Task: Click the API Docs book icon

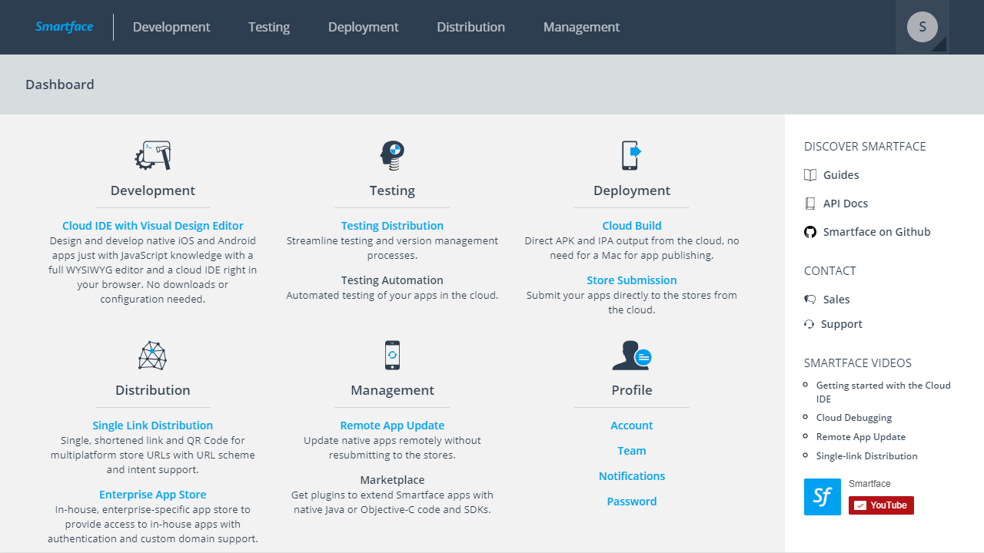Action: (810, 204)
